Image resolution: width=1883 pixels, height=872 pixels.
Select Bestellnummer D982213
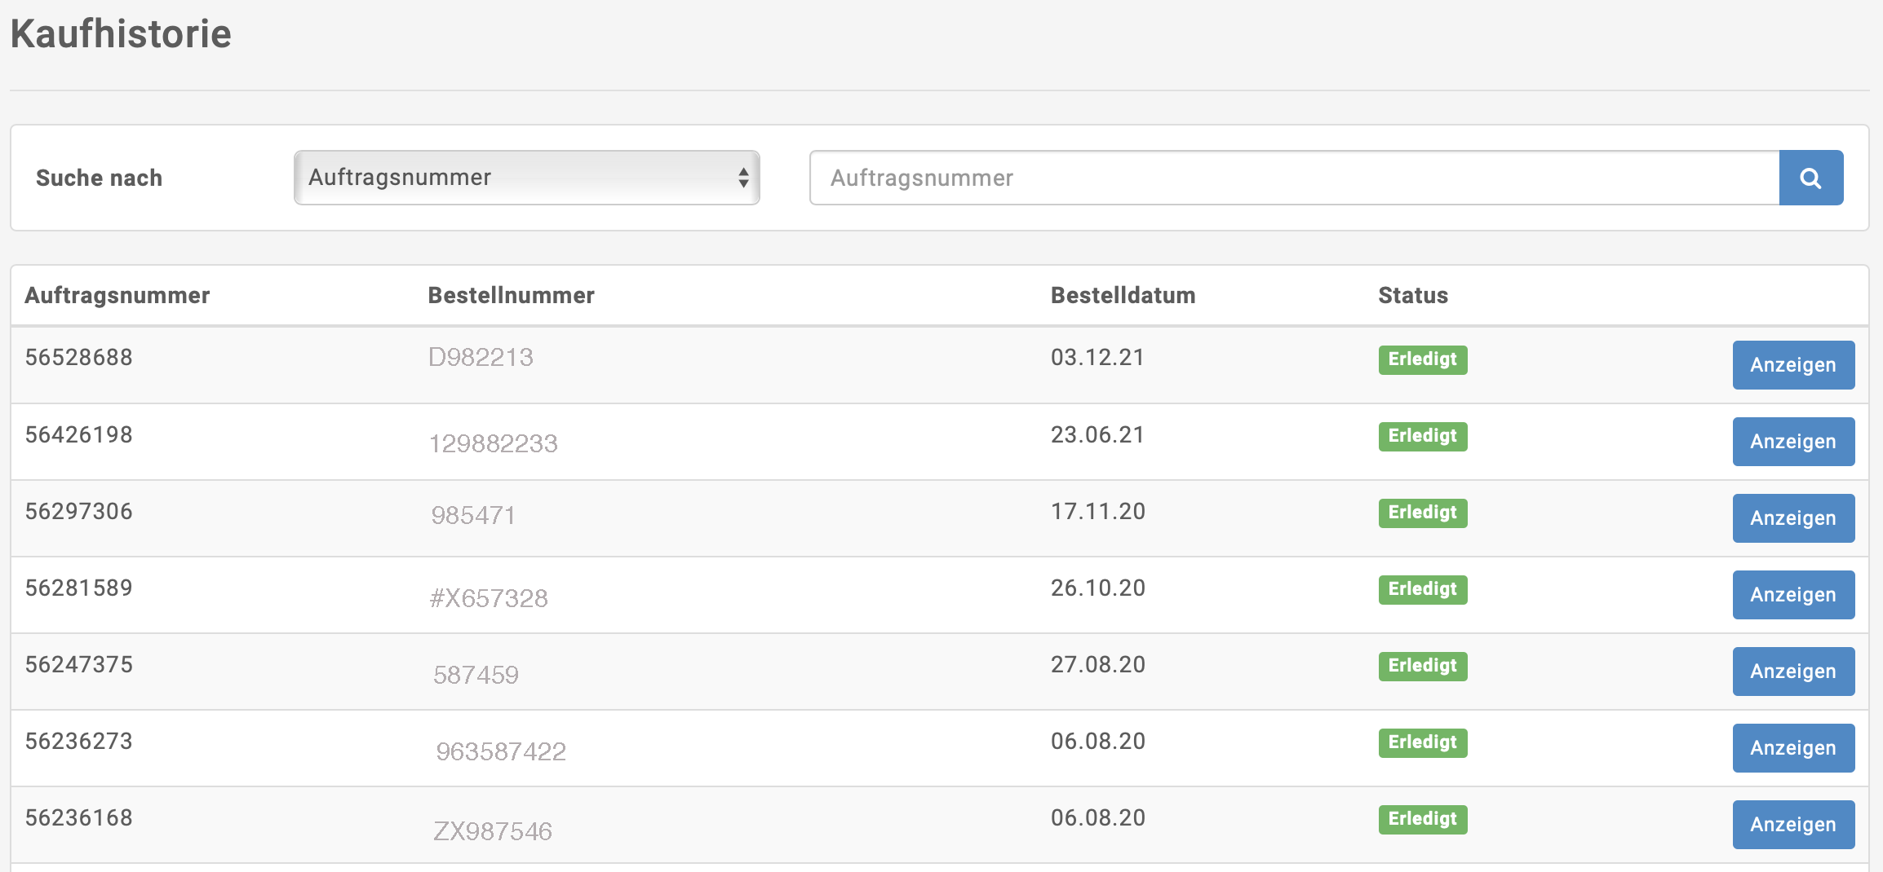coord(481,358)
